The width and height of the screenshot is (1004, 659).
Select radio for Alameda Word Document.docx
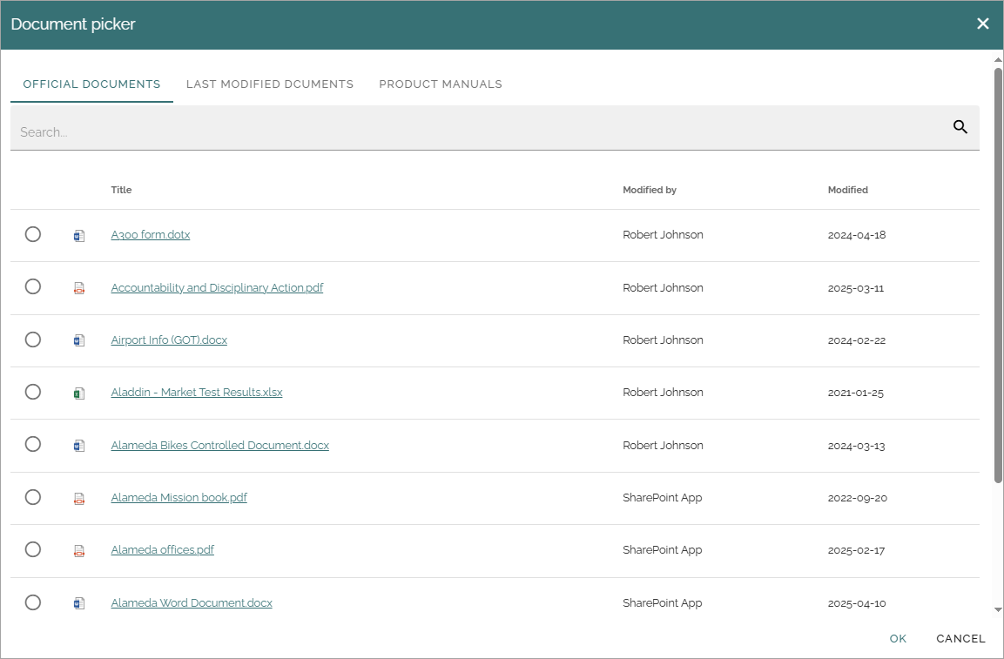(x=33, y=602)
